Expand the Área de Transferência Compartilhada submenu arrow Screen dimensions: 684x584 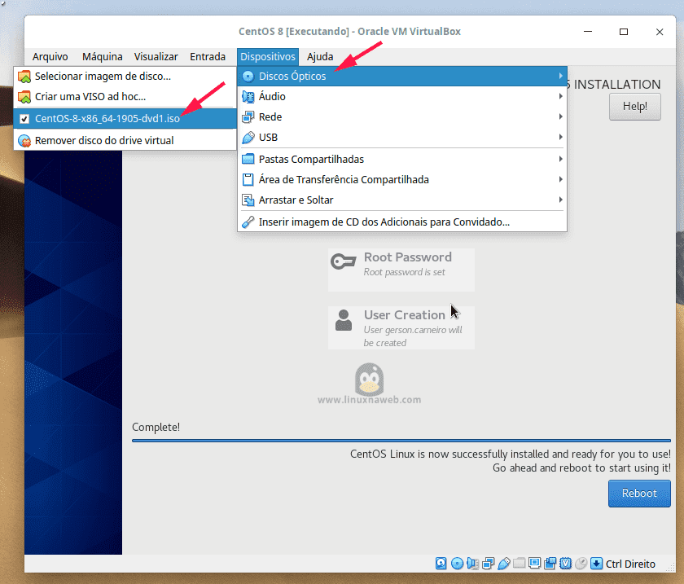pyautogui.click(x=560, y=179)
